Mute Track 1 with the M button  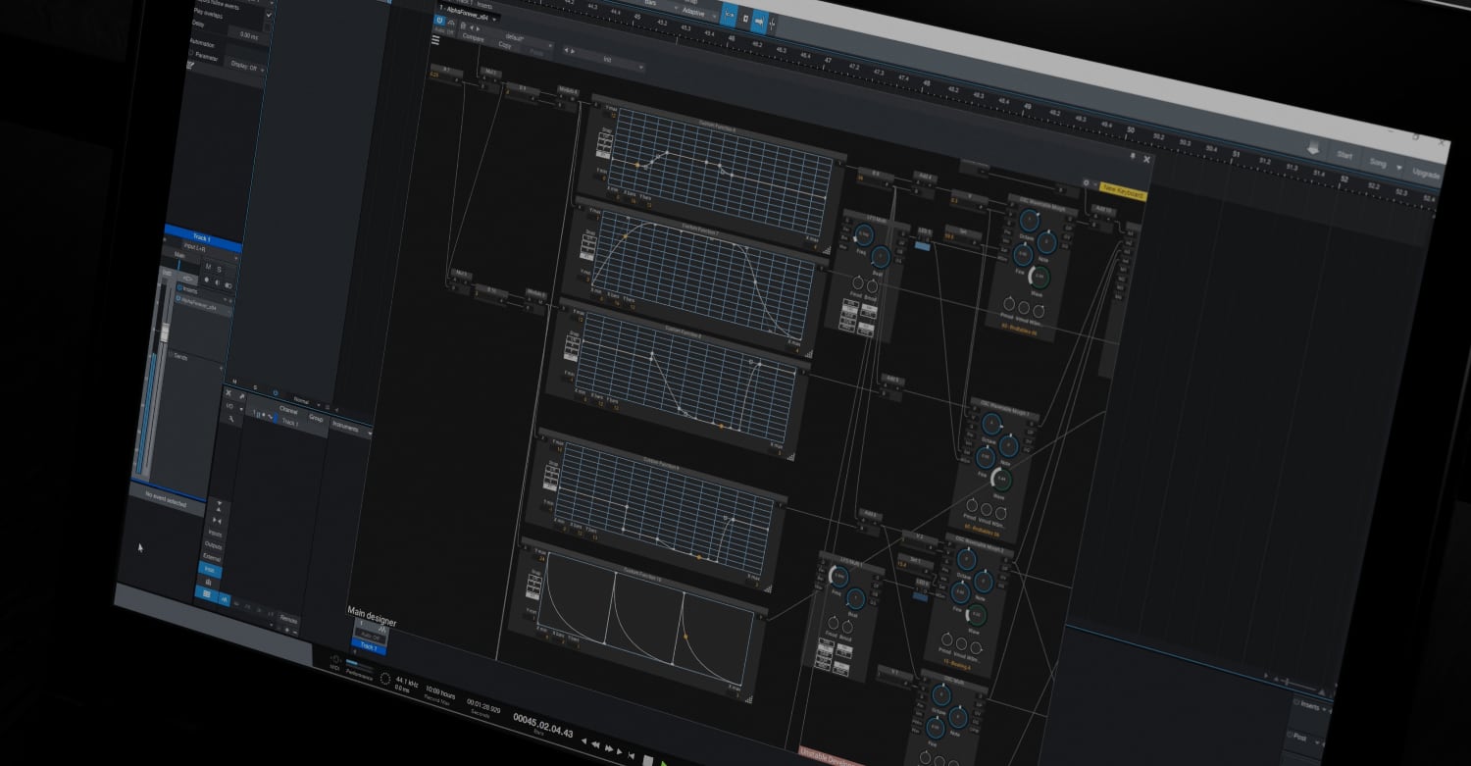pyautogui.click(x=208, y=267)
